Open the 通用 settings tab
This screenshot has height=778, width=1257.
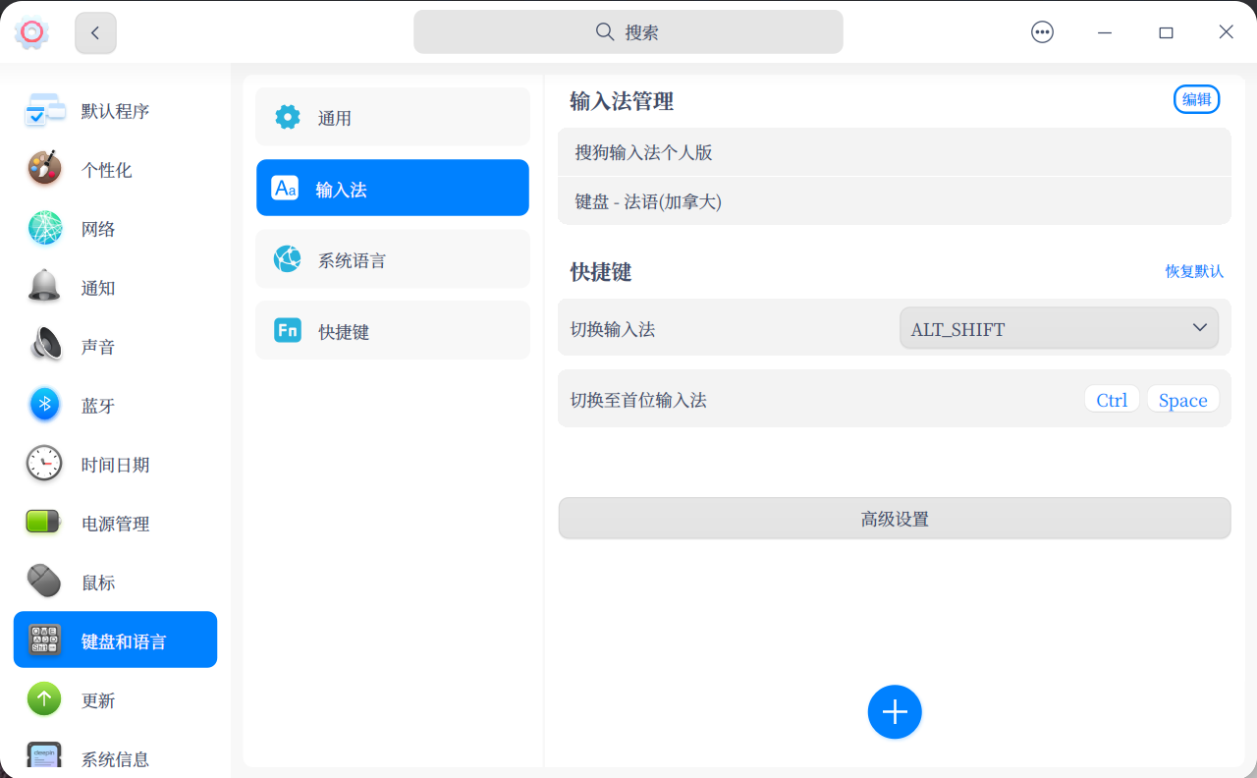[393, 117]
